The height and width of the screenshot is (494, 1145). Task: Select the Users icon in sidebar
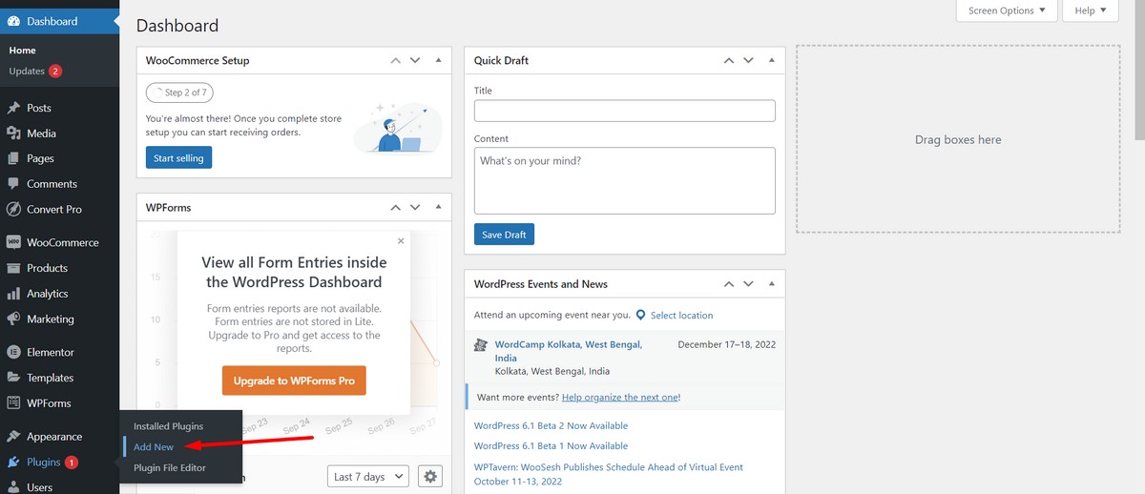tap(13, 487)
